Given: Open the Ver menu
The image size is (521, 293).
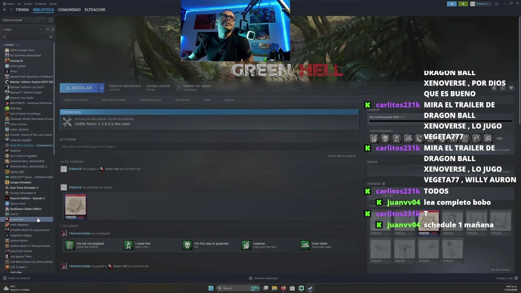Looking at the screenshot, I should (x=19, y=4).
